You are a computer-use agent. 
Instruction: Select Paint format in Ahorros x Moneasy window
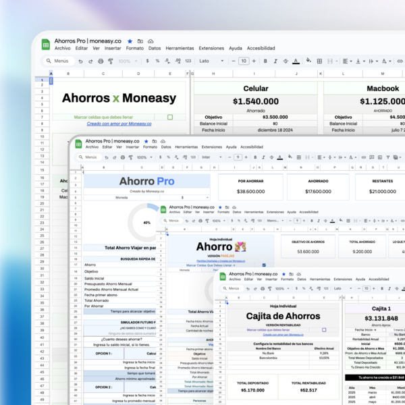[x=111, y=61]
